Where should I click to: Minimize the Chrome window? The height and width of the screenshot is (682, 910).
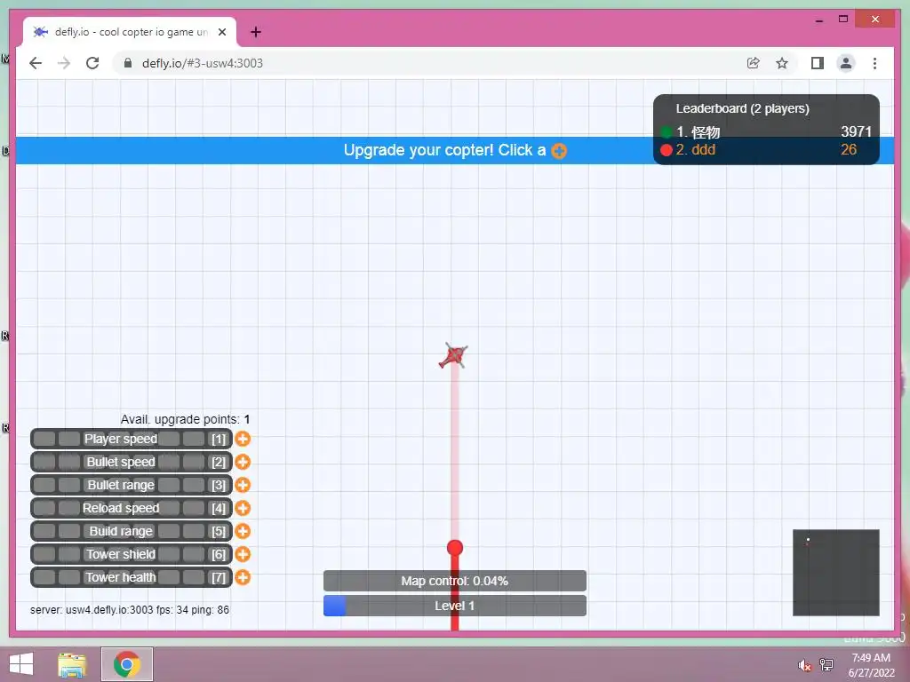click(x=818, y=20)
